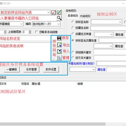
Task: Click the magnifier icon beside the URL field
Action: point(59,18)
